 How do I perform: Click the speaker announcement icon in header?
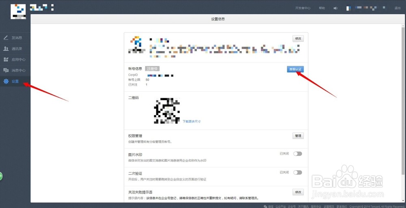tap(336, 8)
